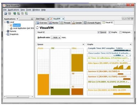Viewport: 138px width, 105px height.
Task: Show the document list dropdown arrow
Action: pos(129,19)
